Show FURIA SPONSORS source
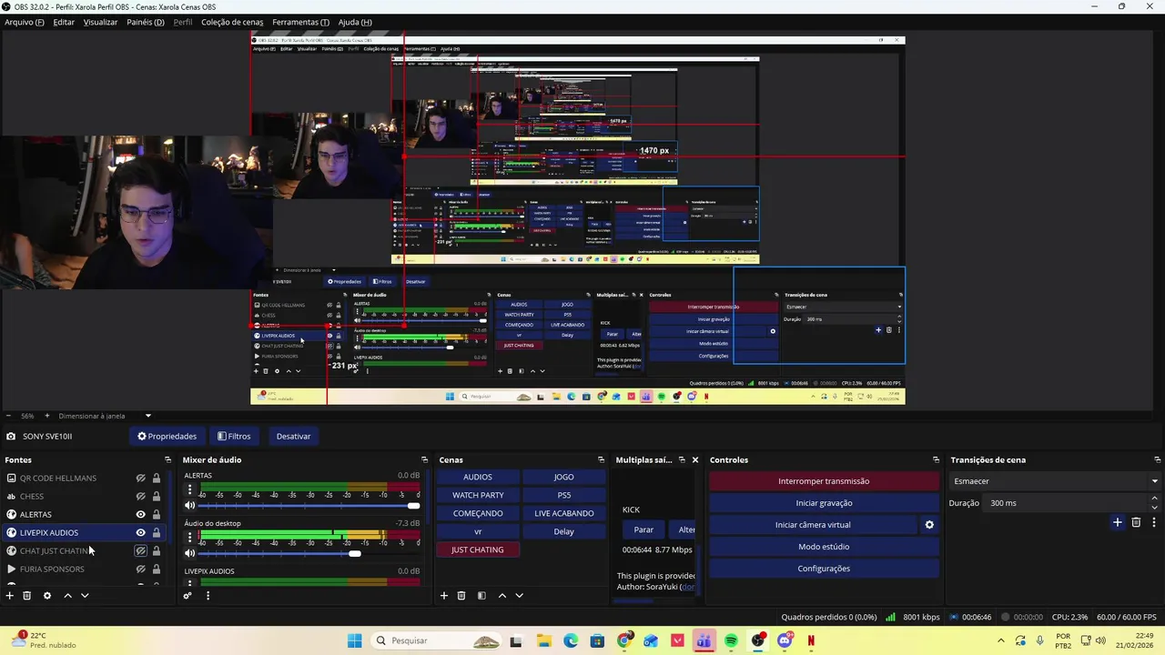Image resolution: width=1165 pixels, height=655 pixels. (141, 569)
